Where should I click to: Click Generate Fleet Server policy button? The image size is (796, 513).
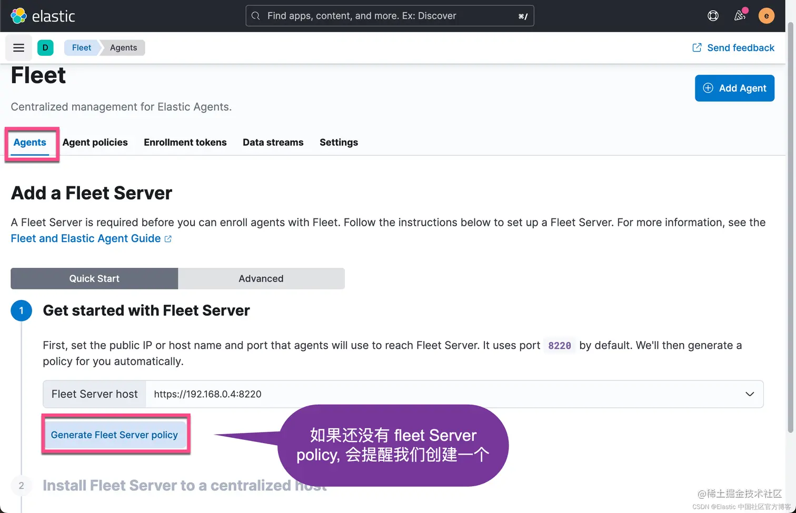pyautogui.click(x=115, y=435)
